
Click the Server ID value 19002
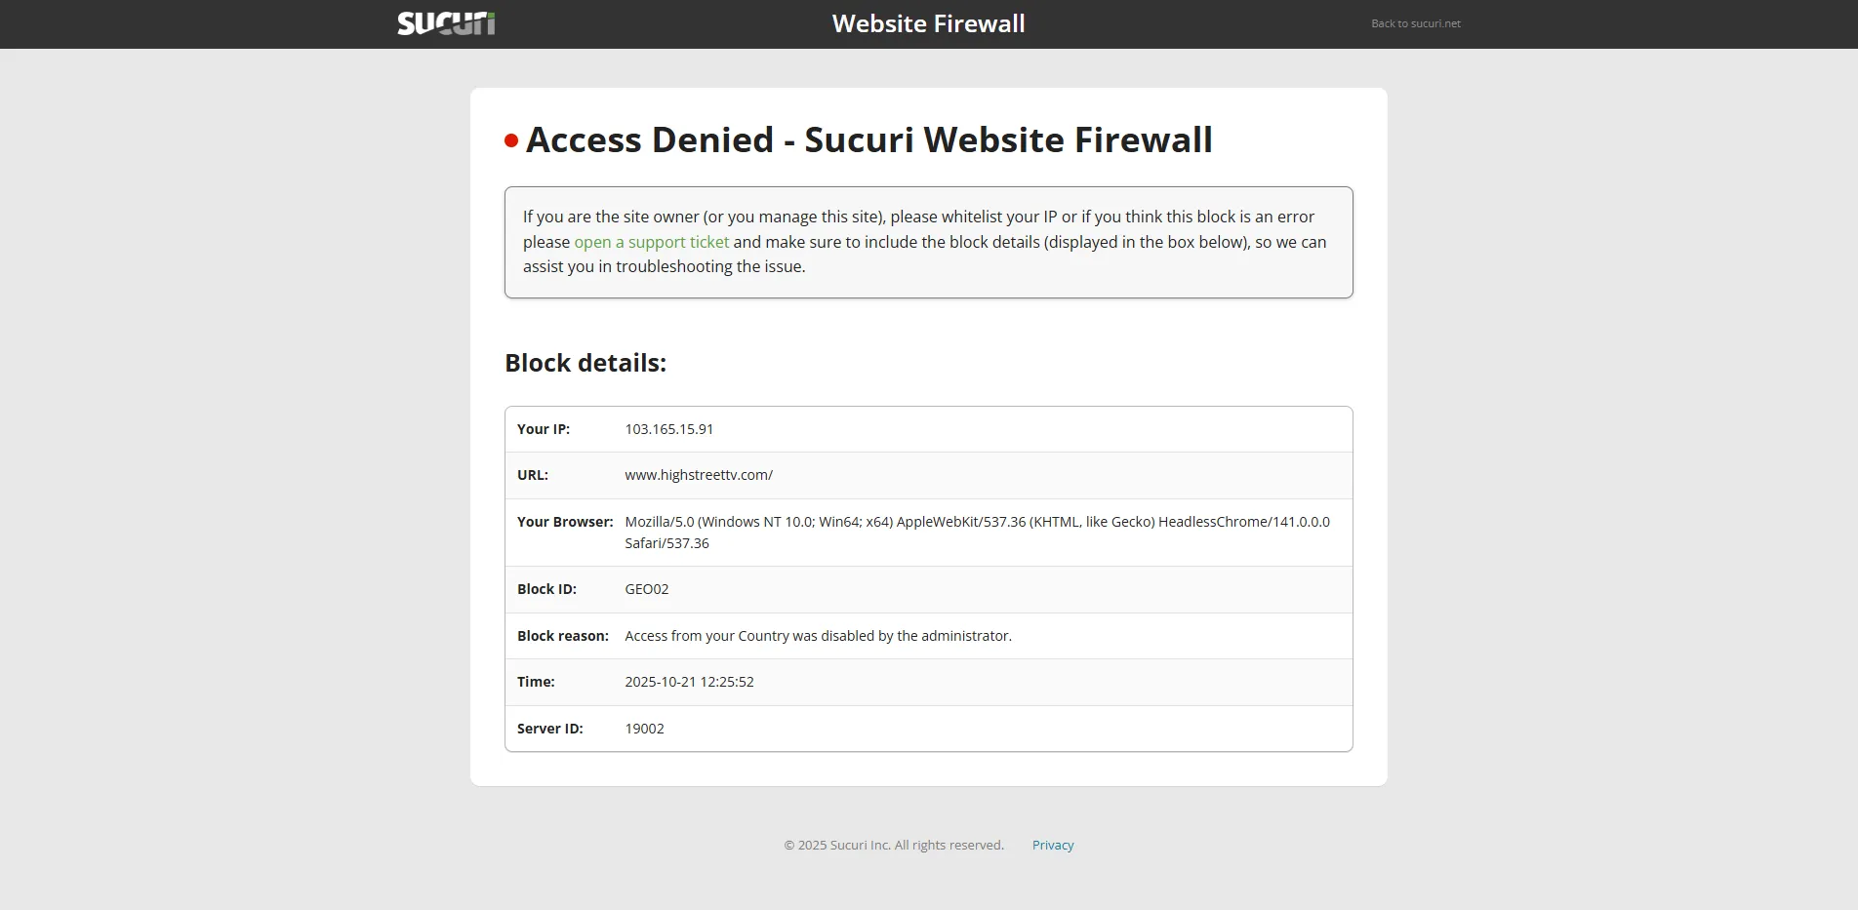click(644, 729)
